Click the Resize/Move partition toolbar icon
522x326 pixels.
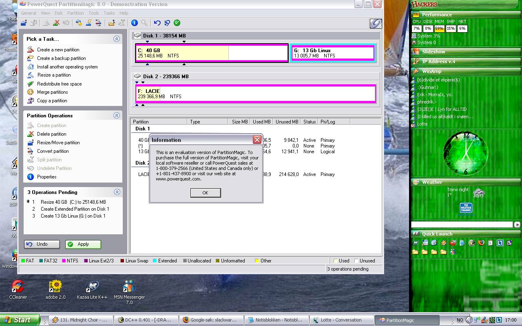24,23
